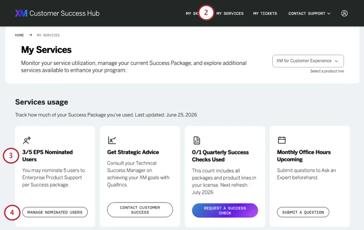364x230 pixels.
Task: Click 0/1 Quarterly Success Checks Used heading
Action: [220, 156]
